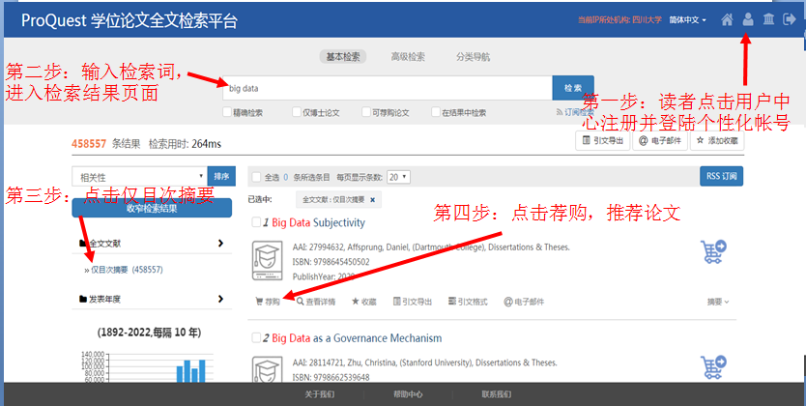Click 引文导出 under first result

coord(413,302)
